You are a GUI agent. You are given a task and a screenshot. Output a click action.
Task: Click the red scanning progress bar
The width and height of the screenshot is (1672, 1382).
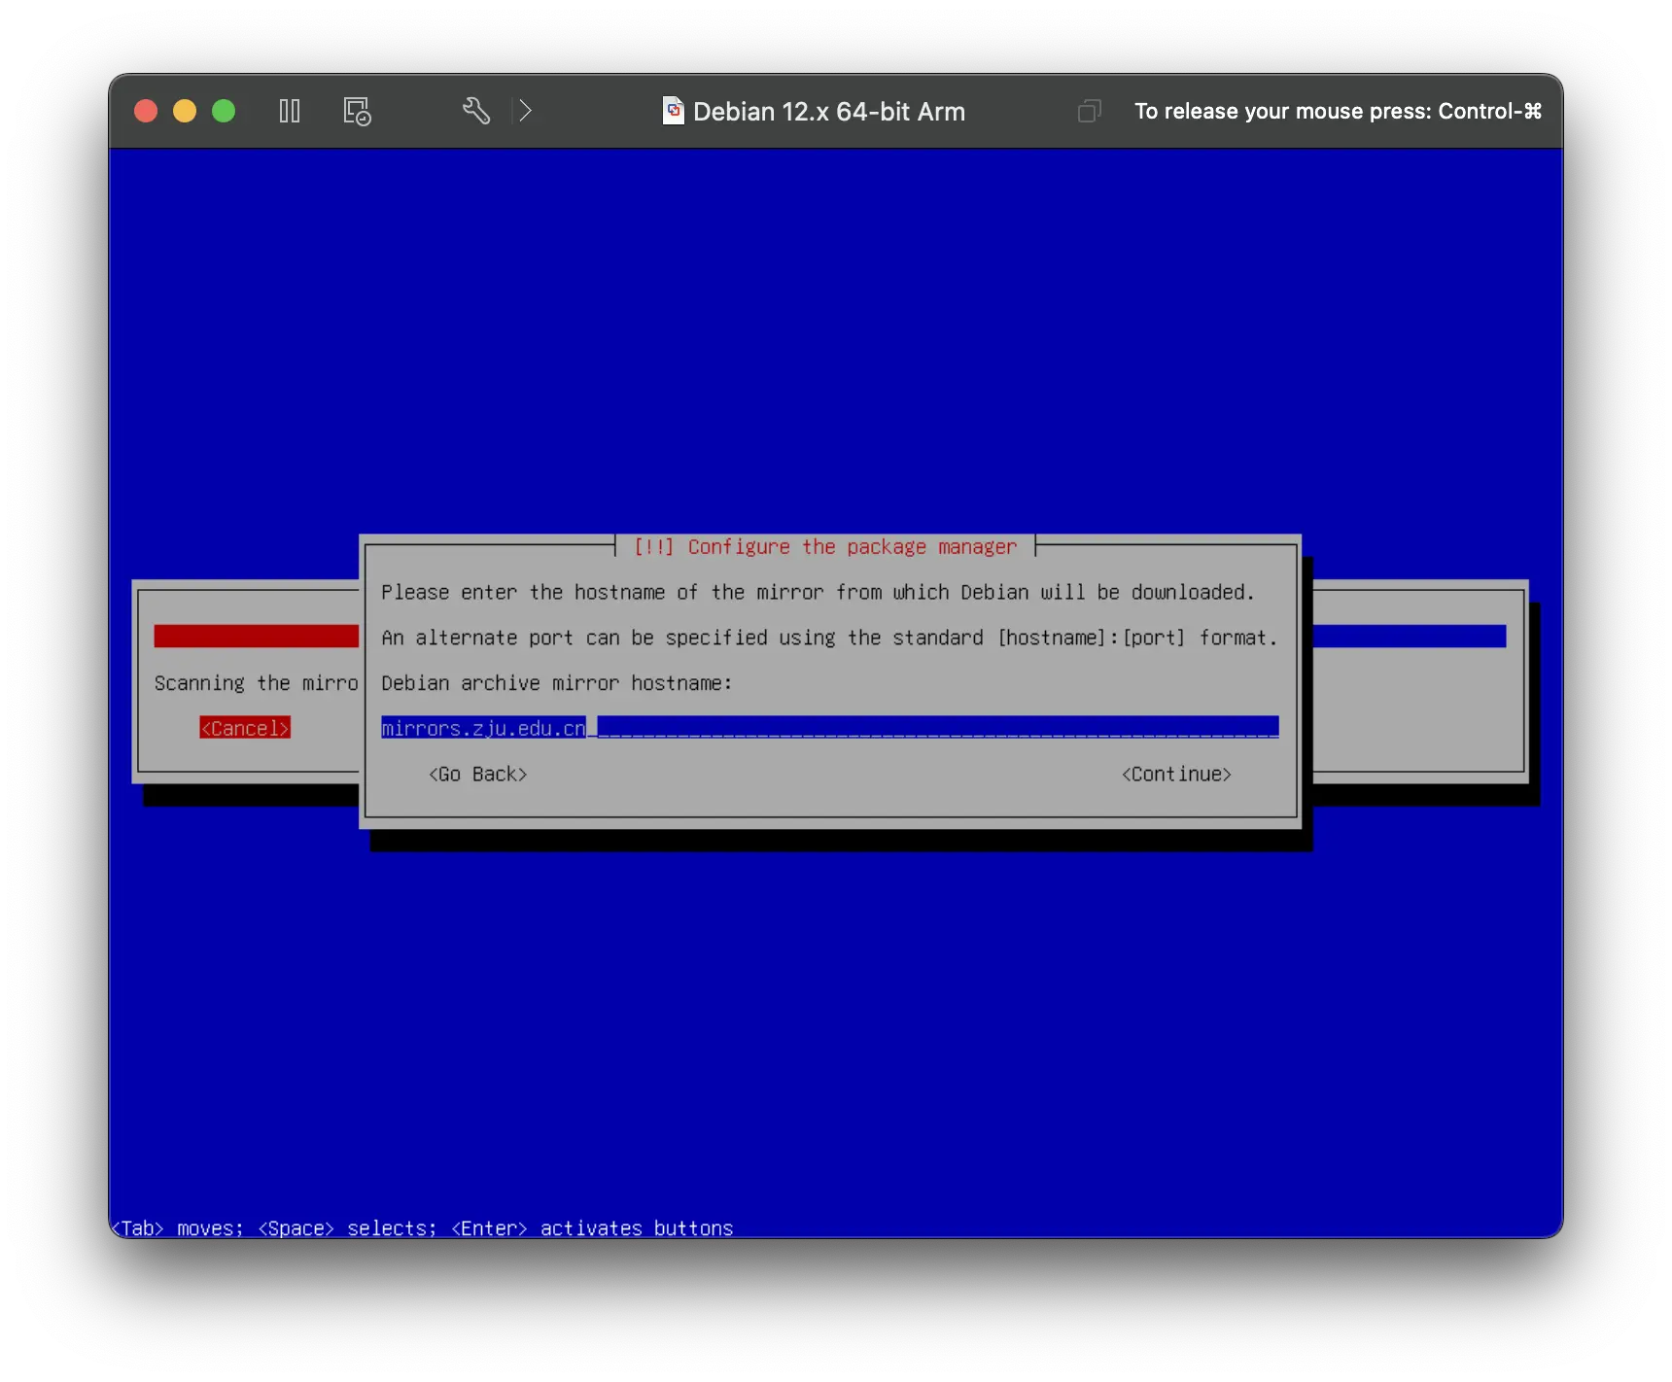[x=256, y=637]
